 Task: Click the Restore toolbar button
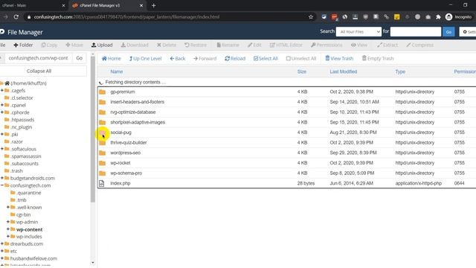point(196,45)
